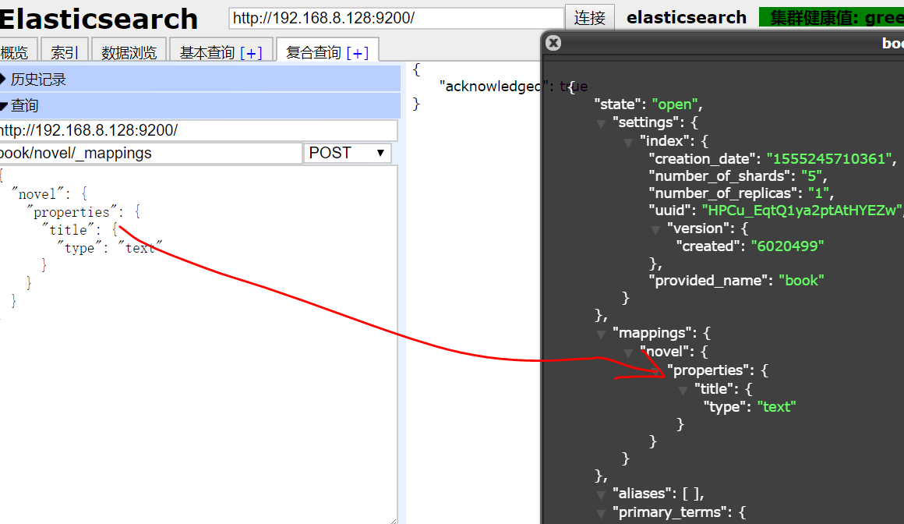This screenshot has width=904, height=524.
Task: Grab the request editor resize handle
Action: [394, 521]
